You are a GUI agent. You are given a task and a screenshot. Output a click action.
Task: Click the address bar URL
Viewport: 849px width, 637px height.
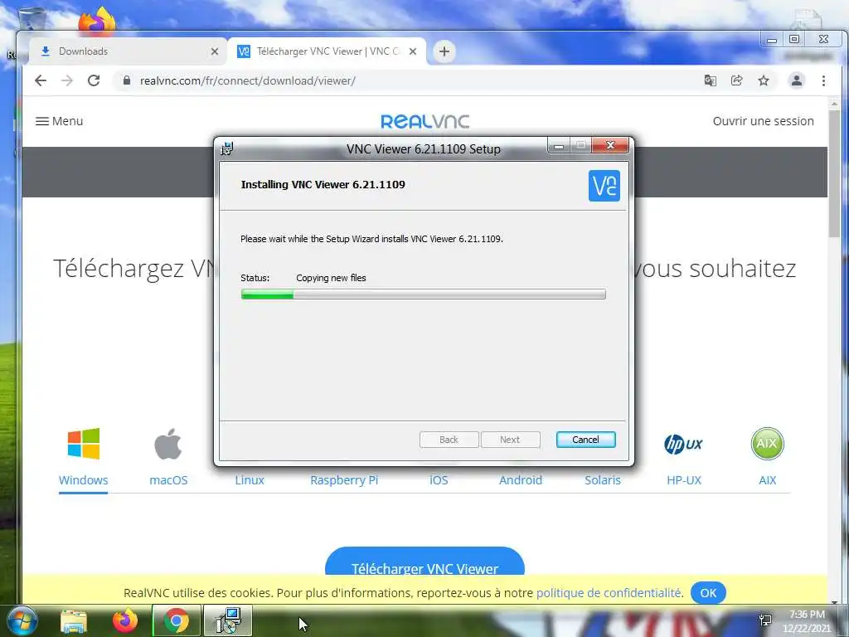point(247,80)
